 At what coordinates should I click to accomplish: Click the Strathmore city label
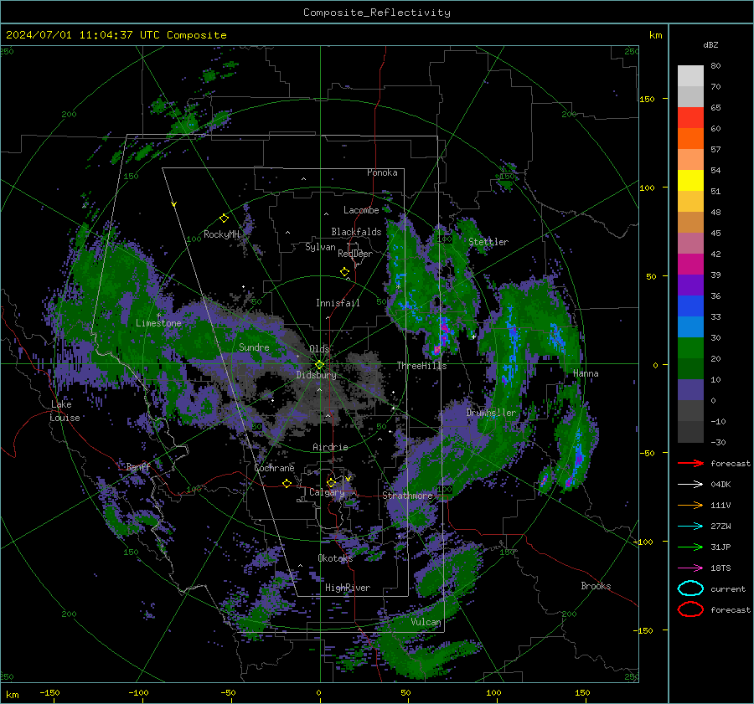[x=407, y=496]
